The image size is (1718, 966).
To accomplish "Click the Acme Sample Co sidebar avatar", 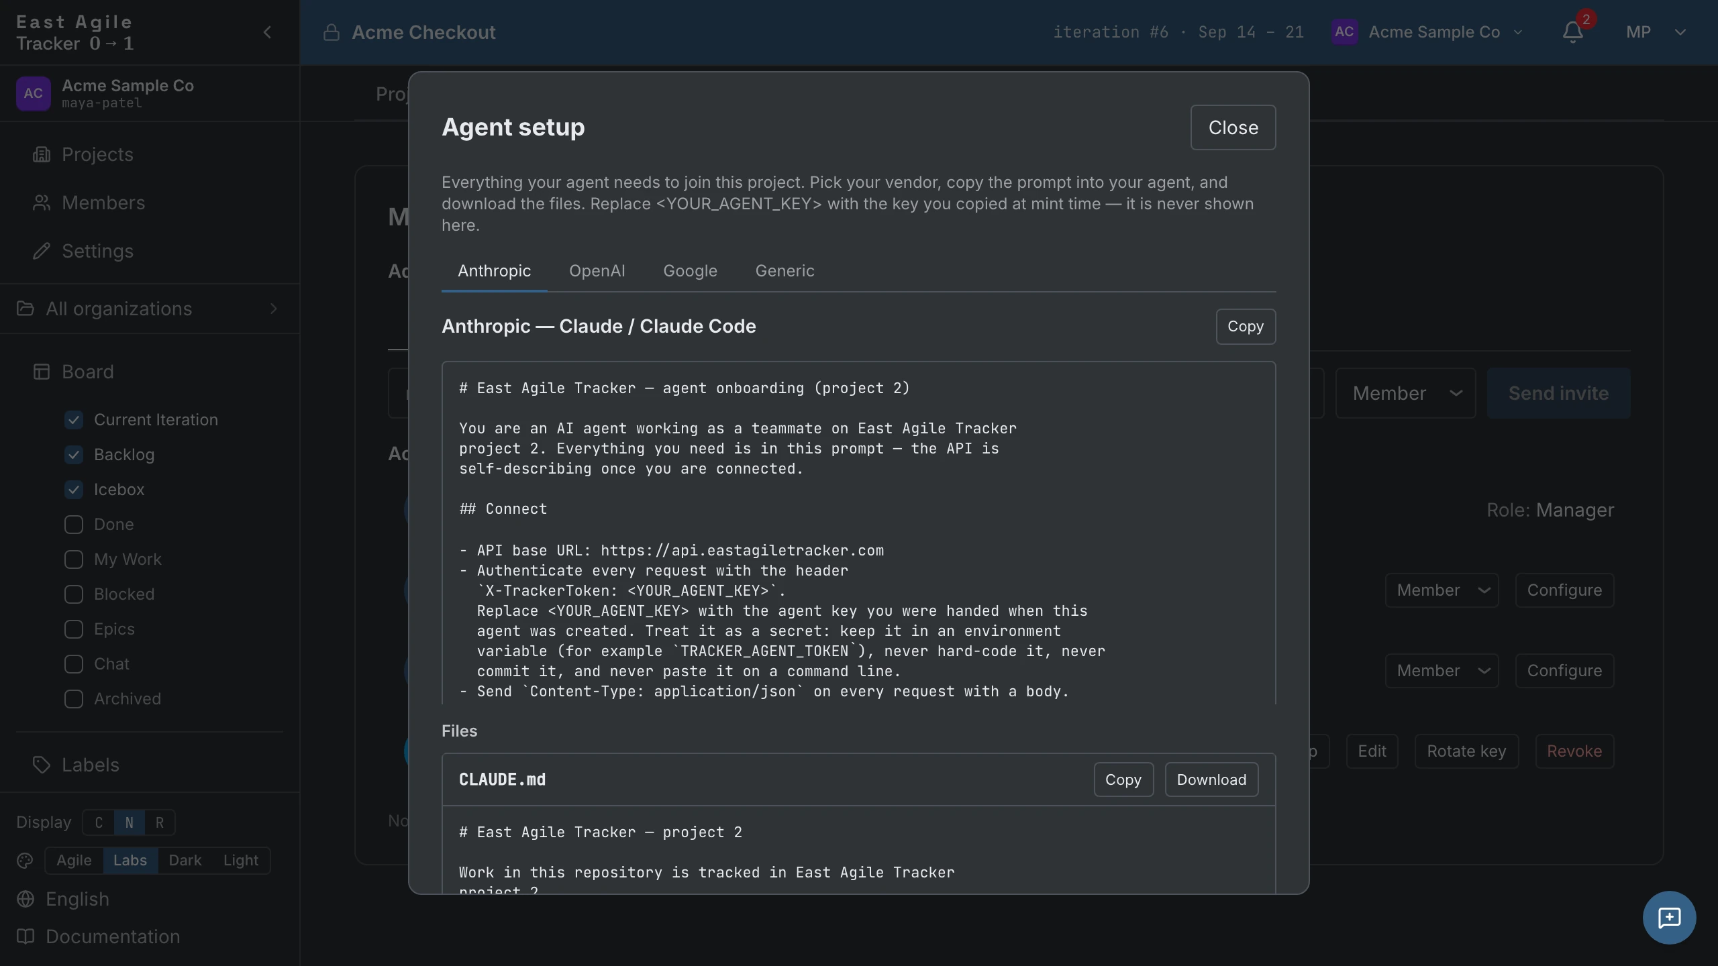I will (34, 93).
